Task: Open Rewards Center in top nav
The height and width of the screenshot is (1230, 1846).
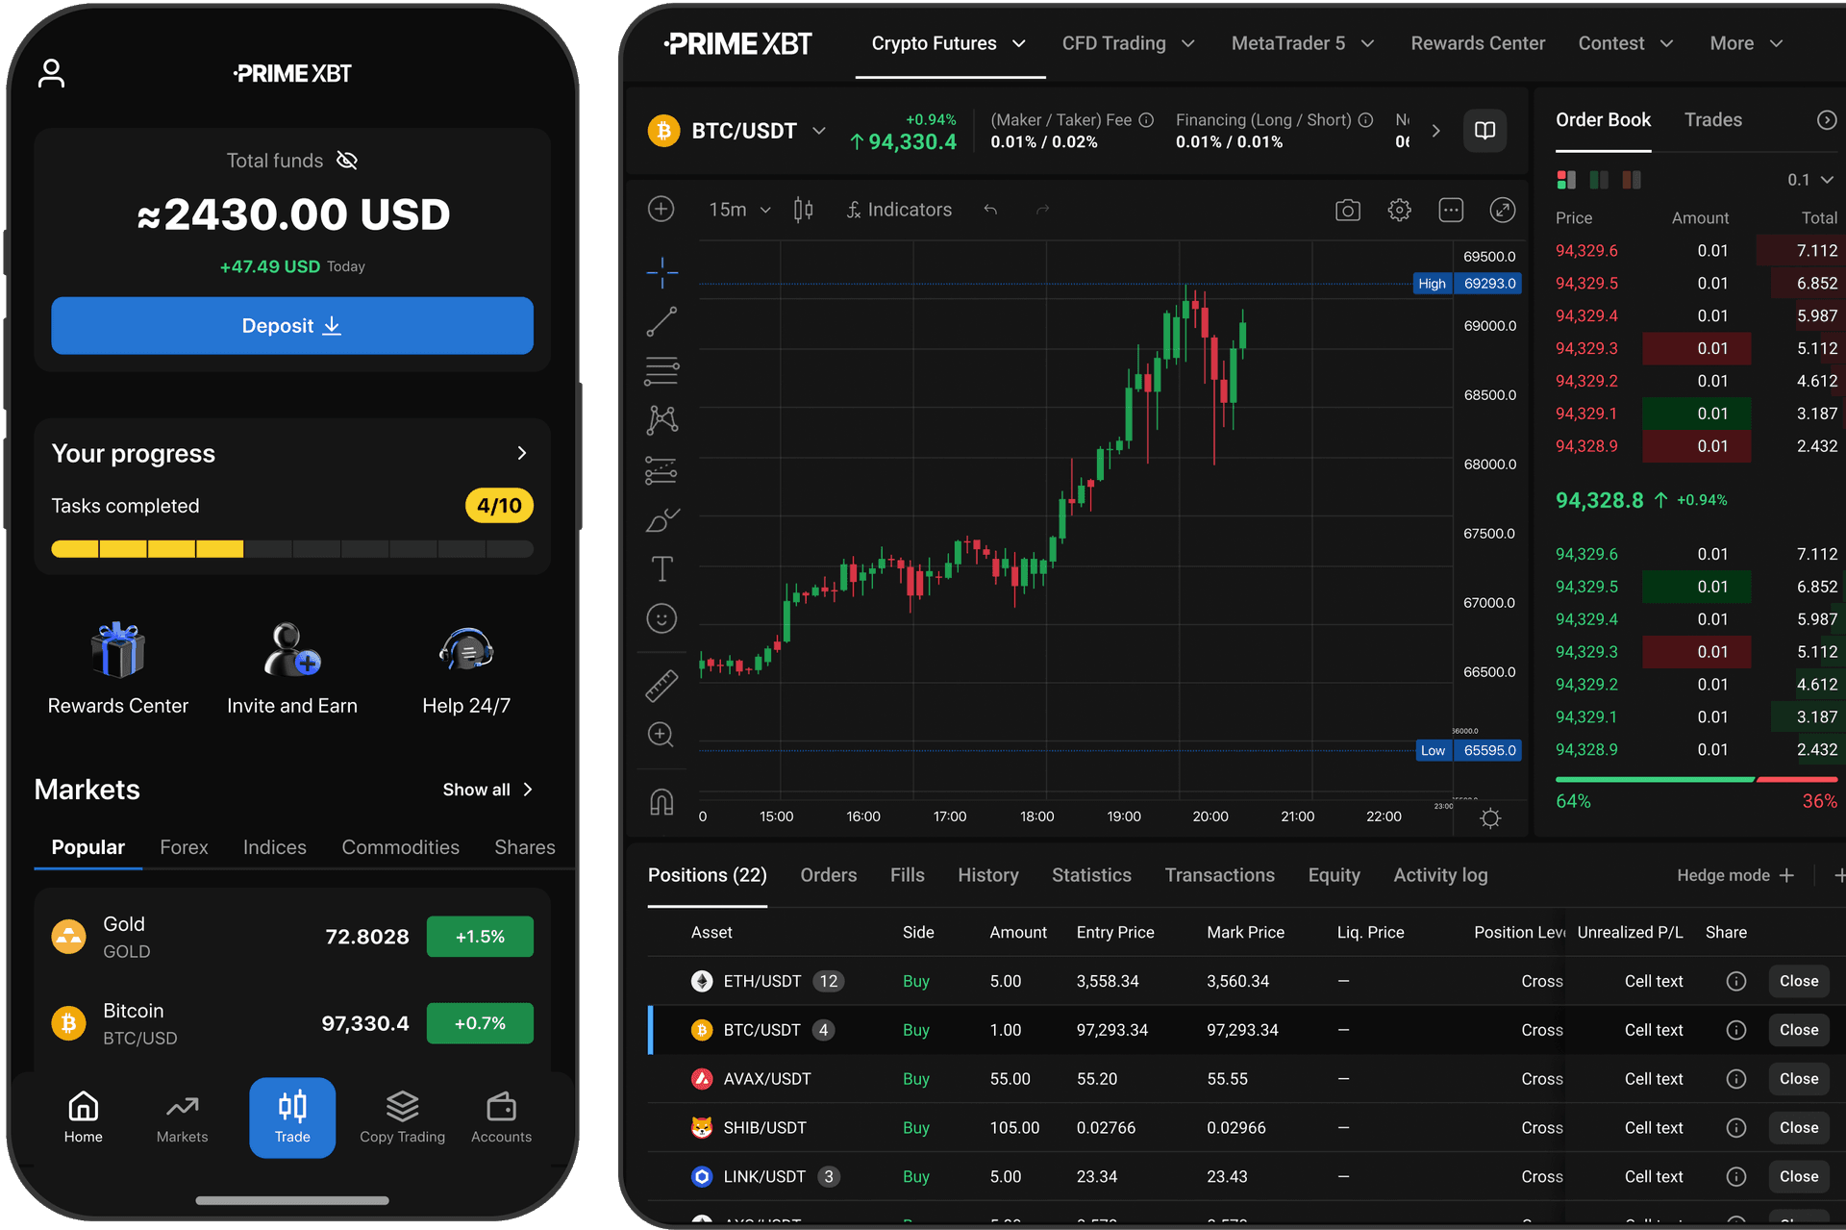Action: coord(1478,43)
